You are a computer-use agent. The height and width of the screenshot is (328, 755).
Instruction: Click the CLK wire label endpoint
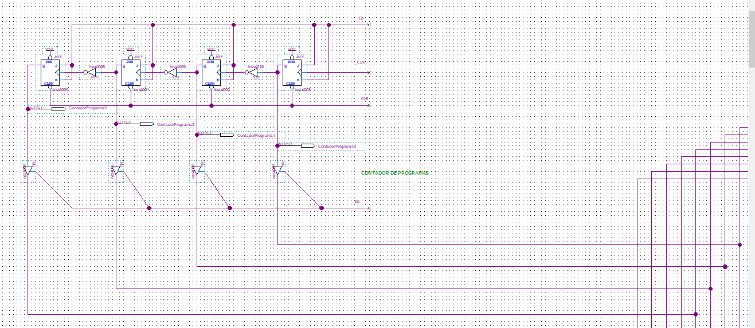(369, 73)
